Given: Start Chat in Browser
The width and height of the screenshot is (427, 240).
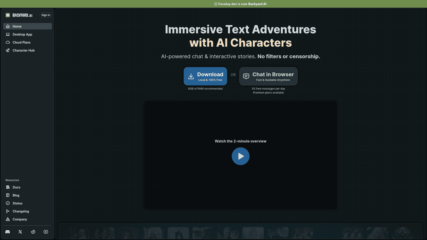Looking at the screenshot, I should [268, 76].
